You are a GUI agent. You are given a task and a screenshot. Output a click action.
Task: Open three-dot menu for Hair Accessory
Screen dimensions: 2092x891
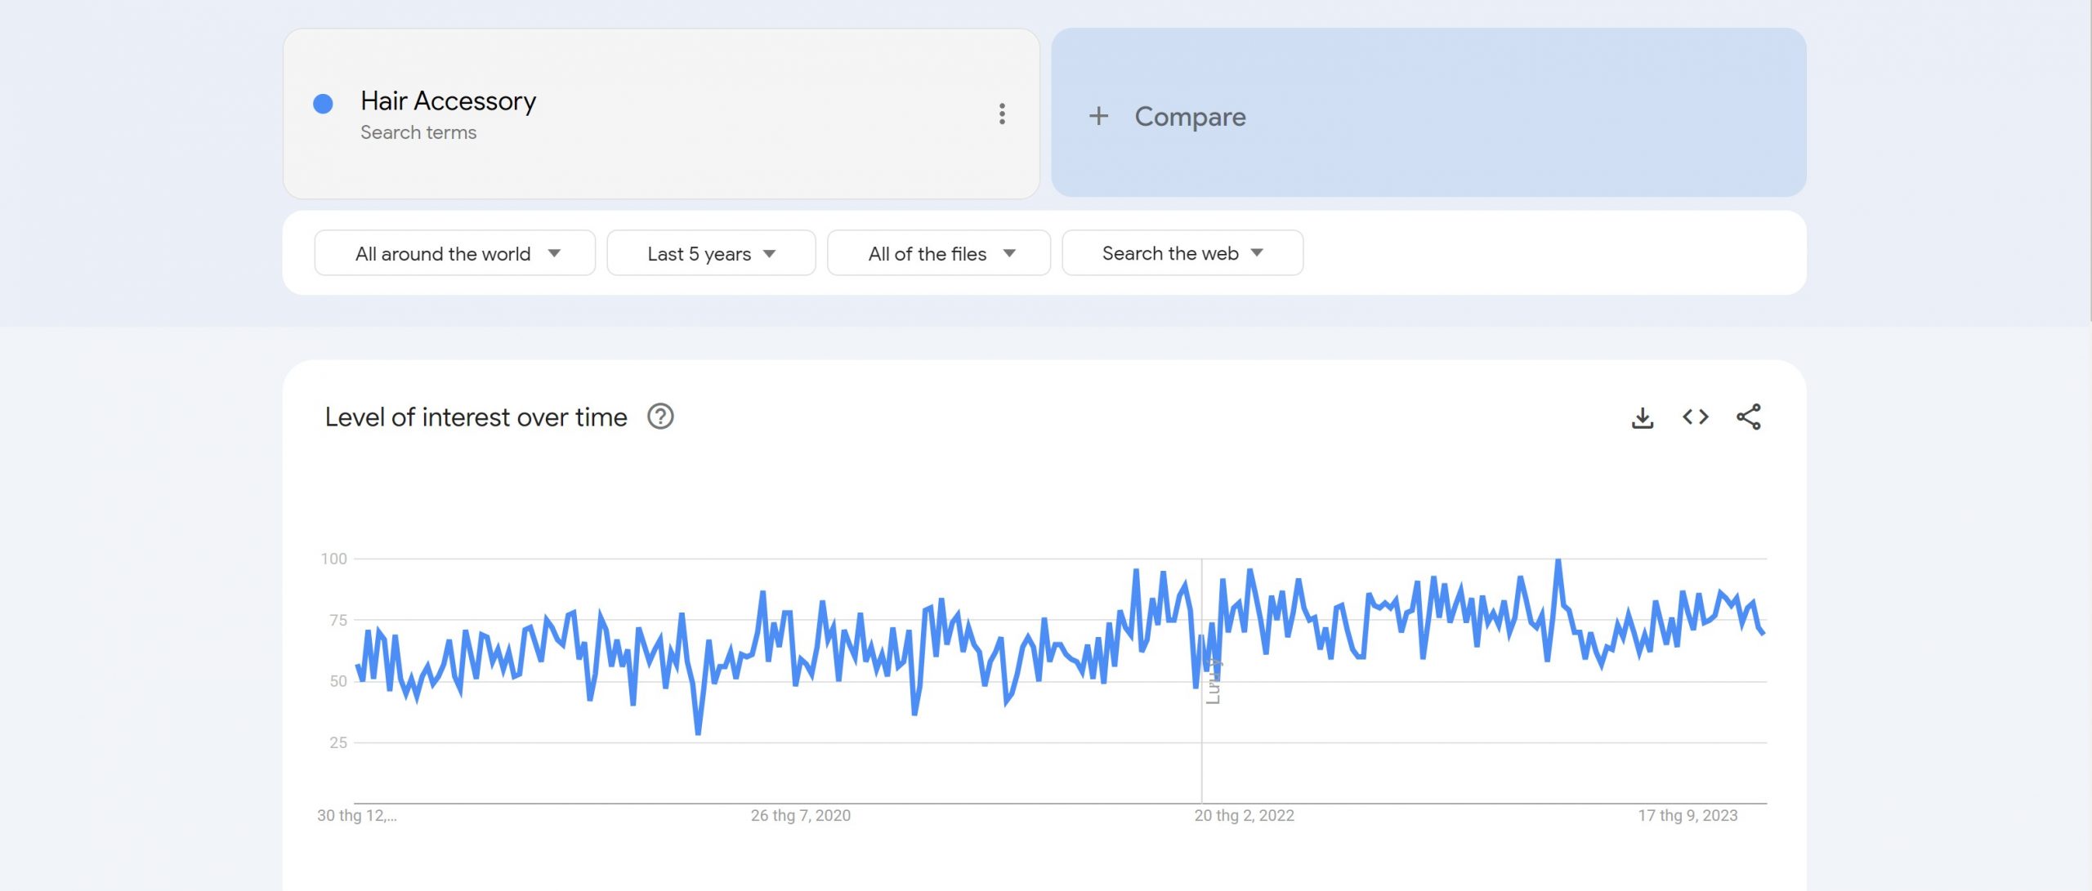(1002, 114)
